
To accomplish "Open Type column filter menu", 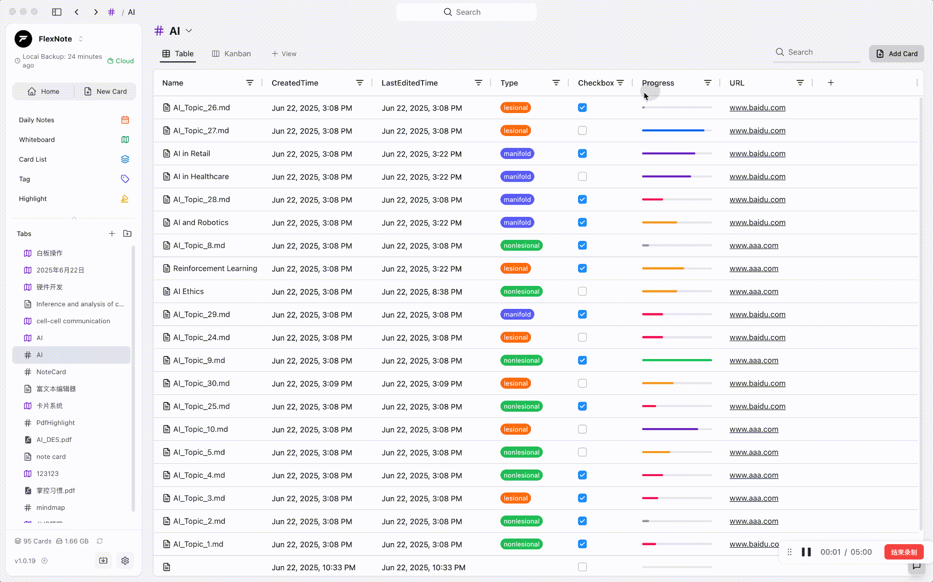I will [x=556, y=83].
